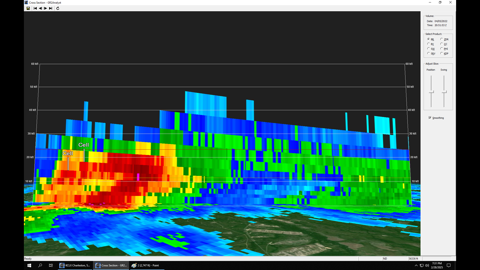Jump to first volume frame
This screenshot has height=270, width=480.
[x=35, y=8]
